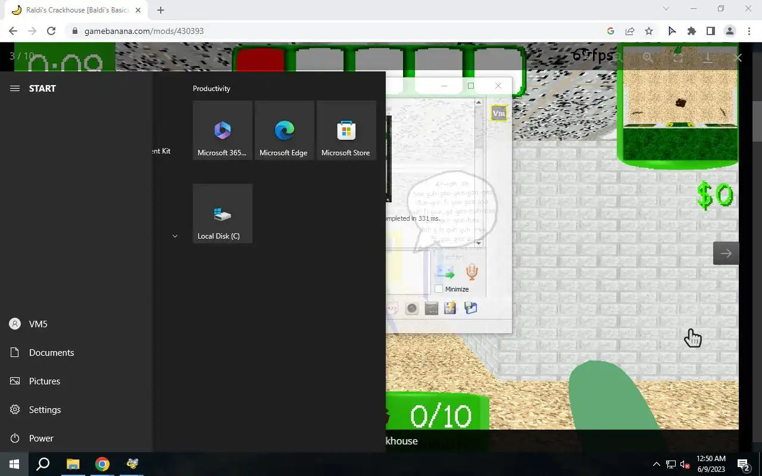Click the save-all floppy icon in pictured window
The image size is (762, 476).
[470, 308]
